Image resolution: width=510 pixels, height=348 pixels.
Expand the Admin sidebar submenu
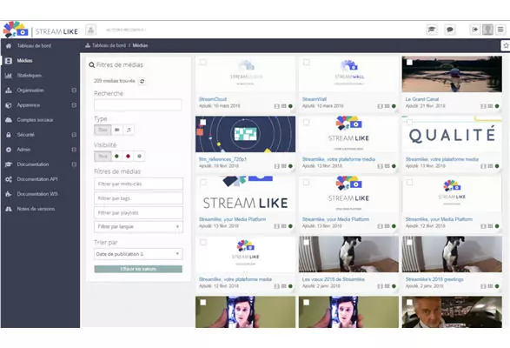click(74, 150)
